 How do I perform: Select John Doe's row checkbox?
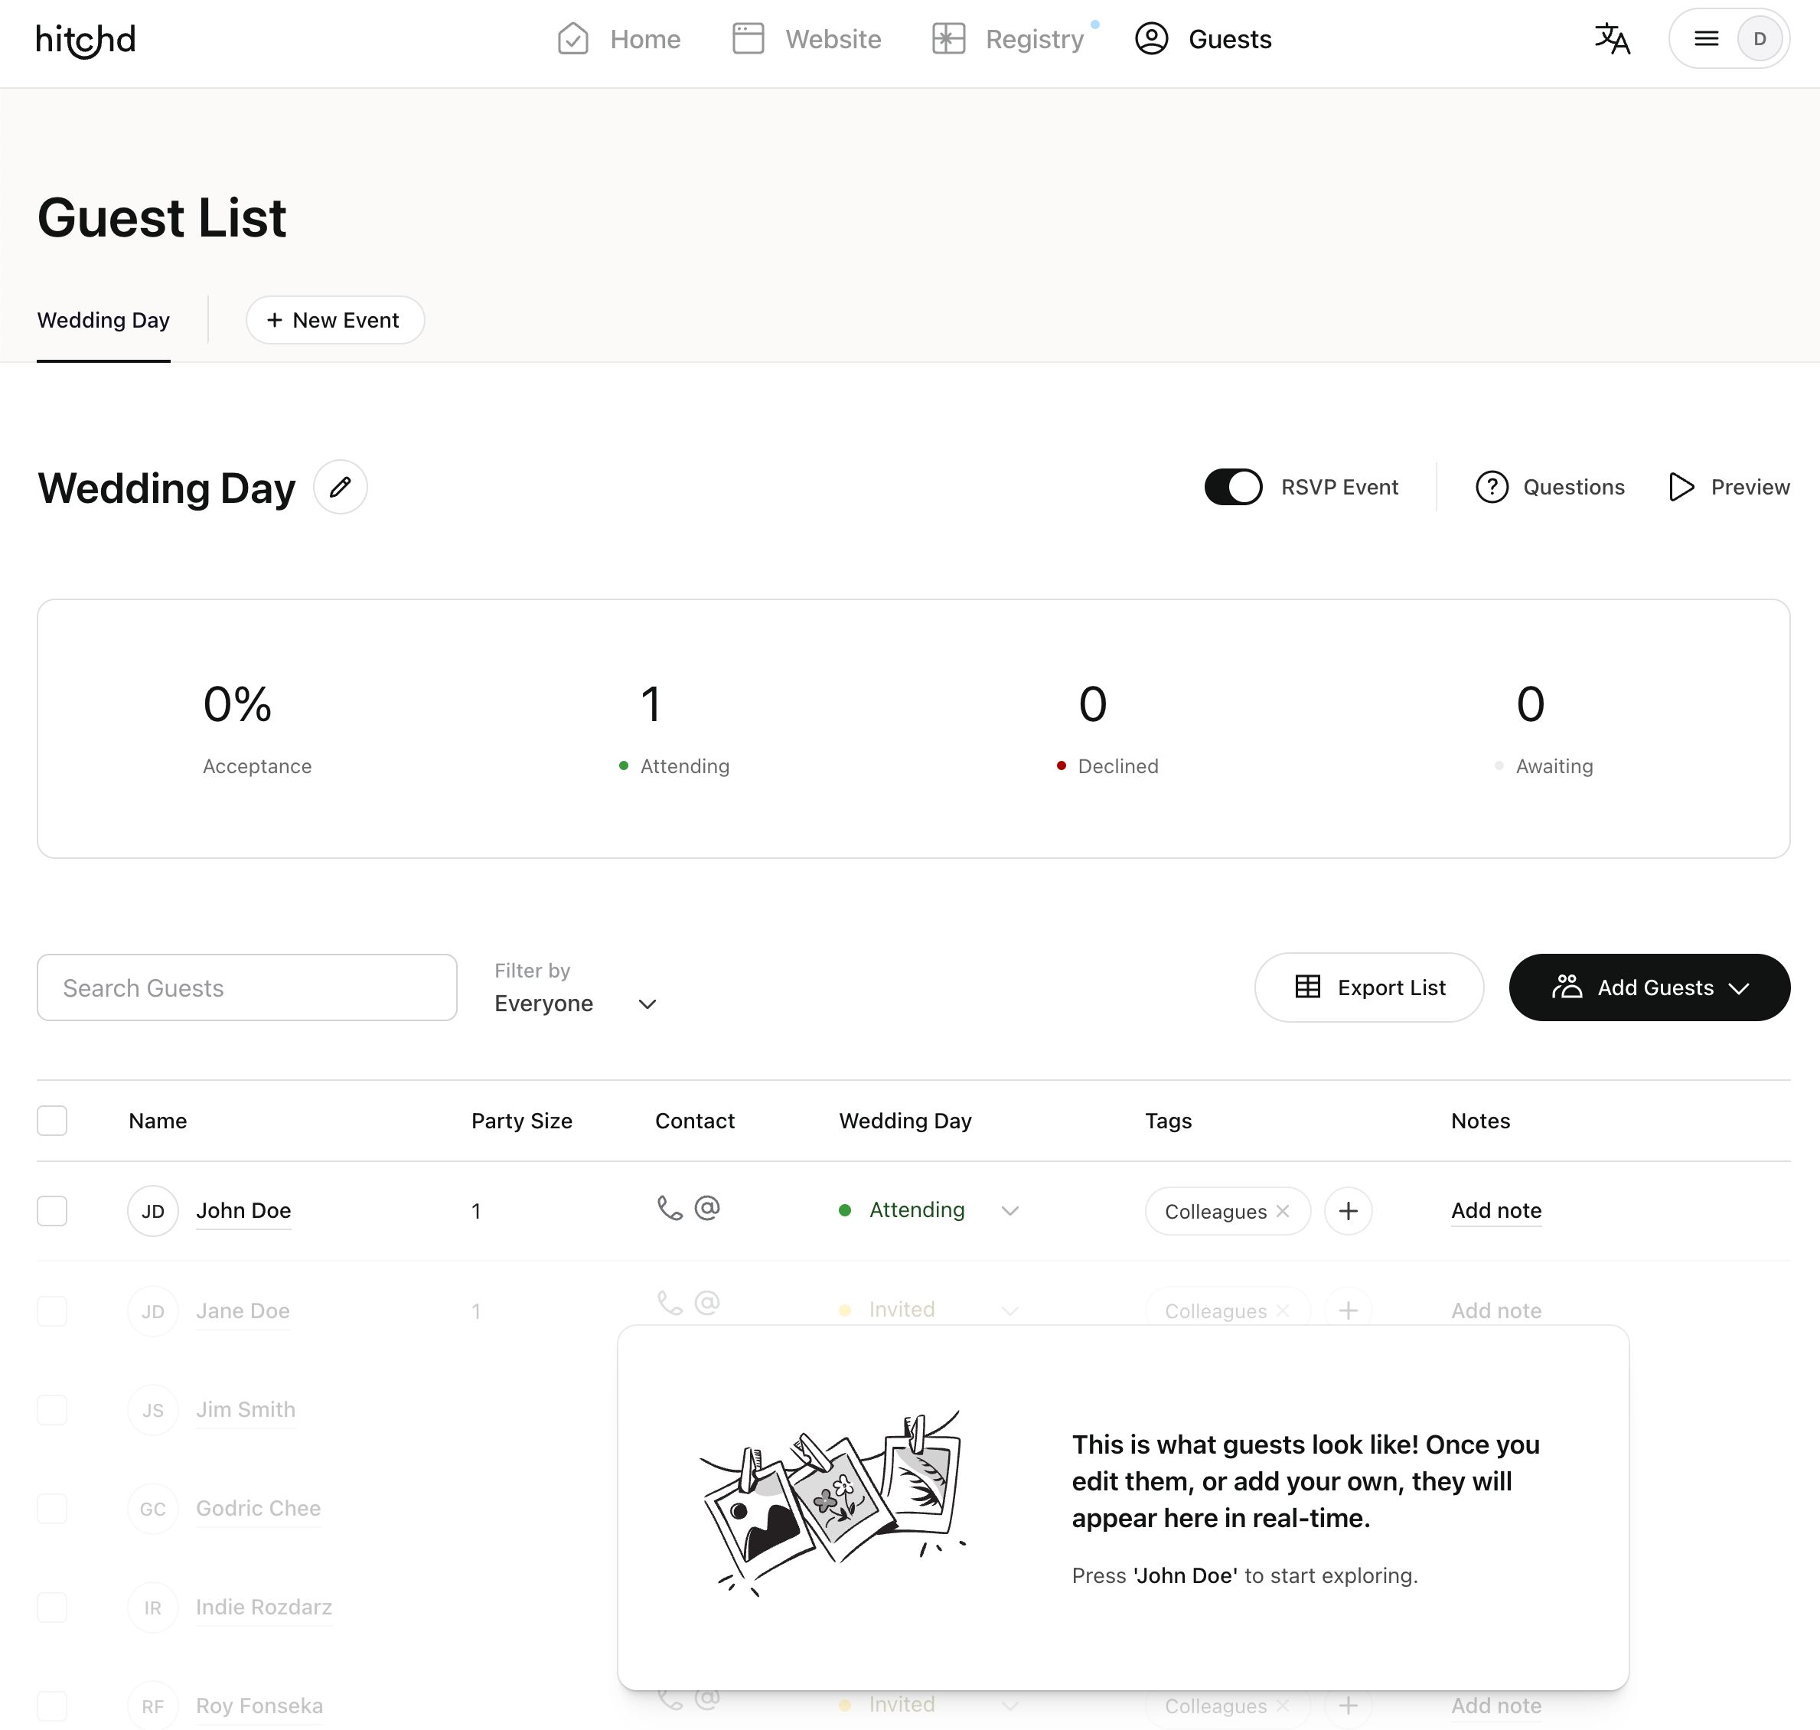[x=53, y=1211]
